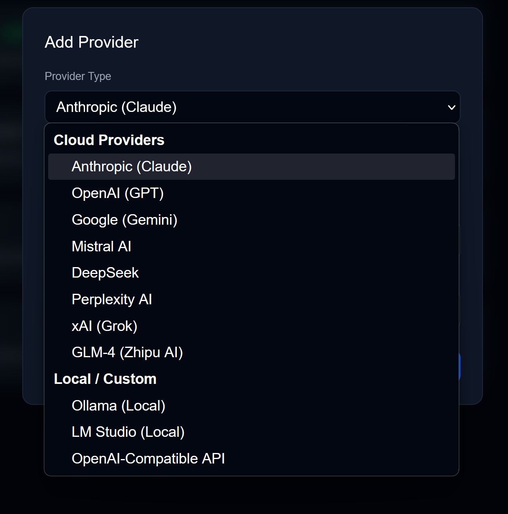Click the Provider Type label
The height and width of the screenshot is (514, 508).
(78, 76)
